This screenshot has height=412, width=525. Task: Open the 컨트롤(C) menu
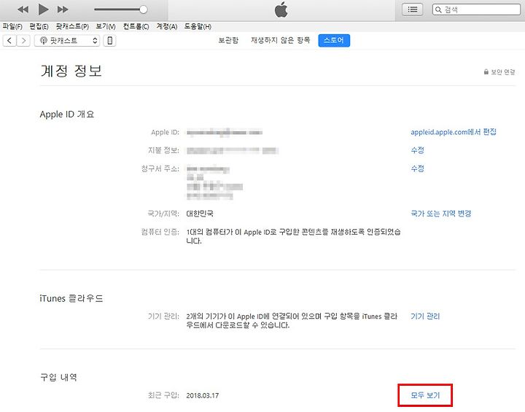pyautogui.click(x=136, y=26)
